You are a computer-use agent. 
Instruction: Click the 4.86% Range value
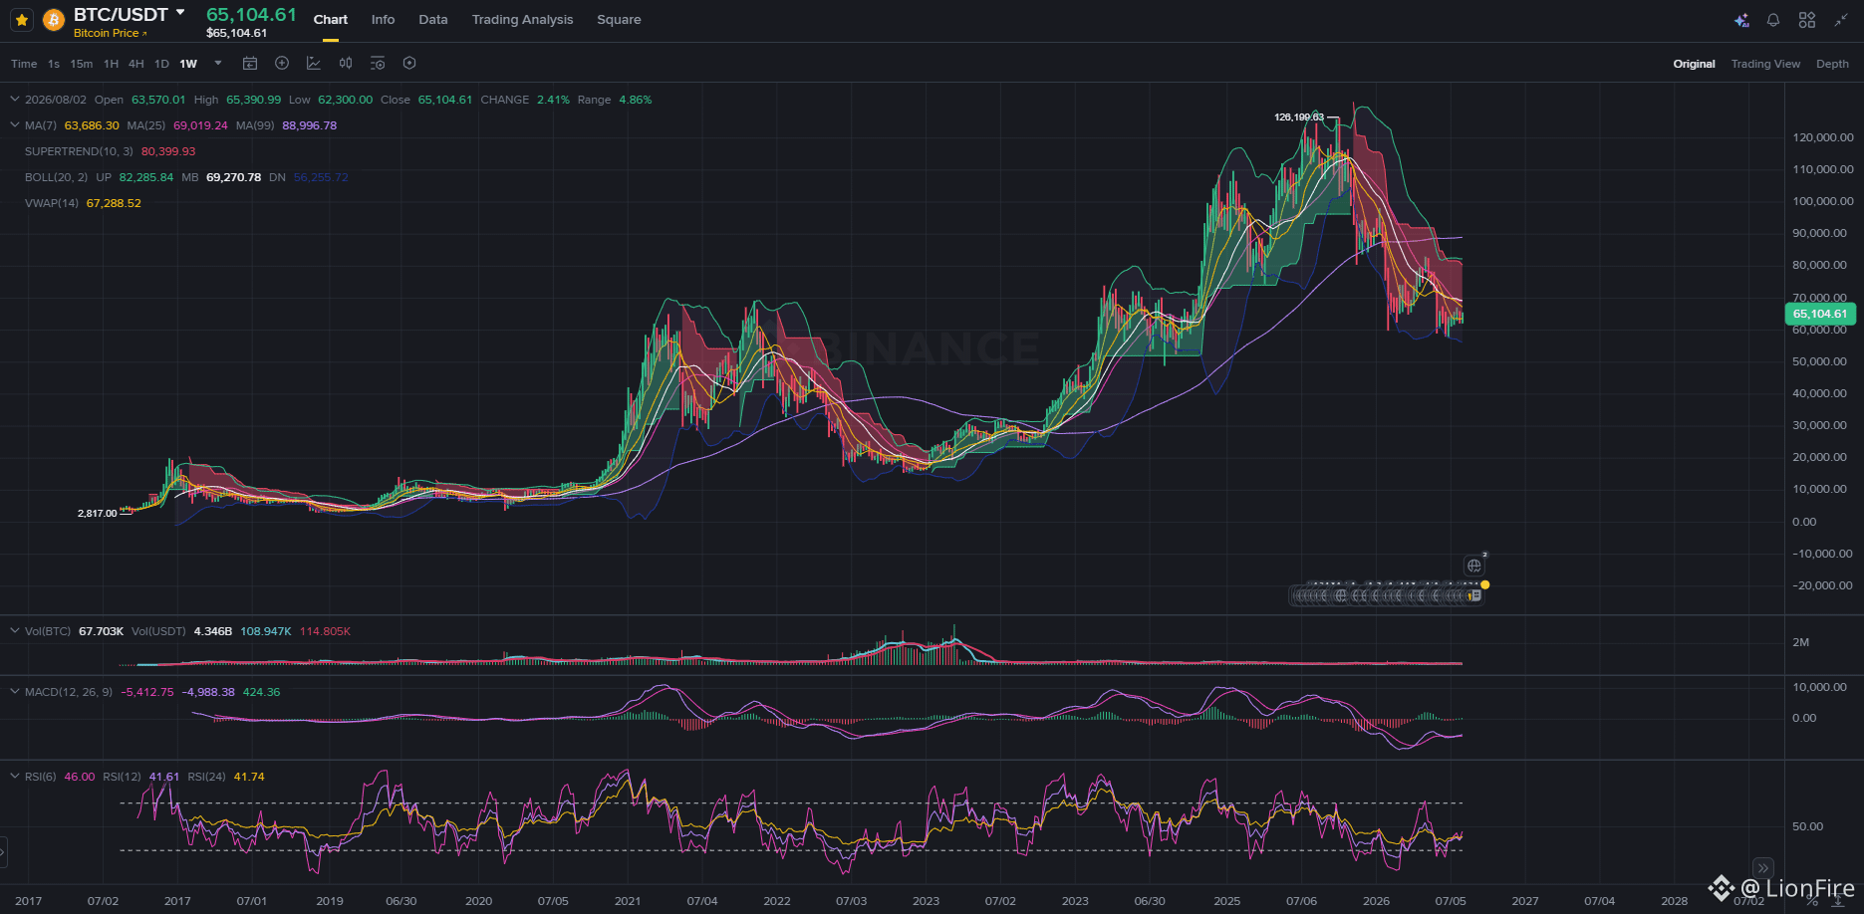click(636, 100)
